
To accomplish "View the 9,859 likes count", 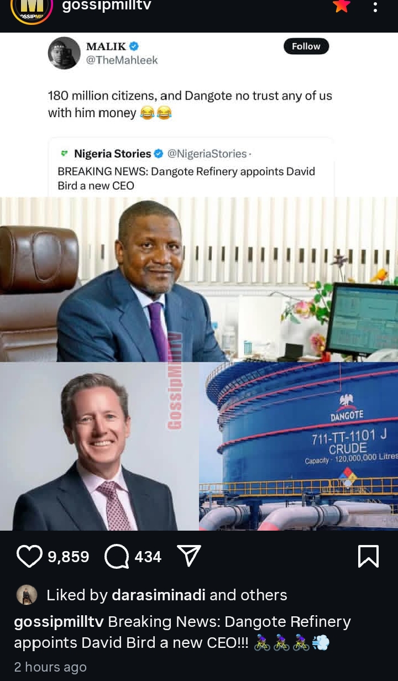I will (69, 557).
